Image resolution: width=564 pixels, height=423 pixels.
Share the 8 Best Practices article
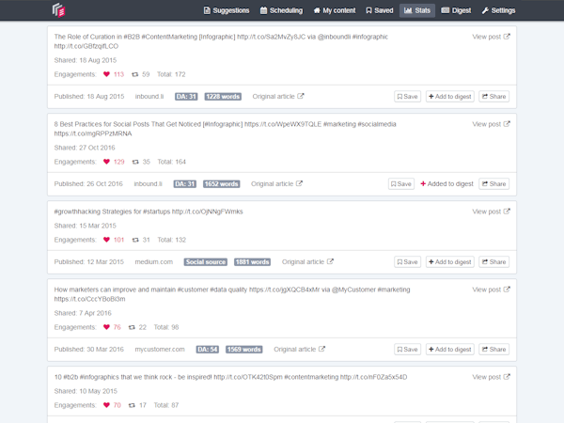pos(493,183)
